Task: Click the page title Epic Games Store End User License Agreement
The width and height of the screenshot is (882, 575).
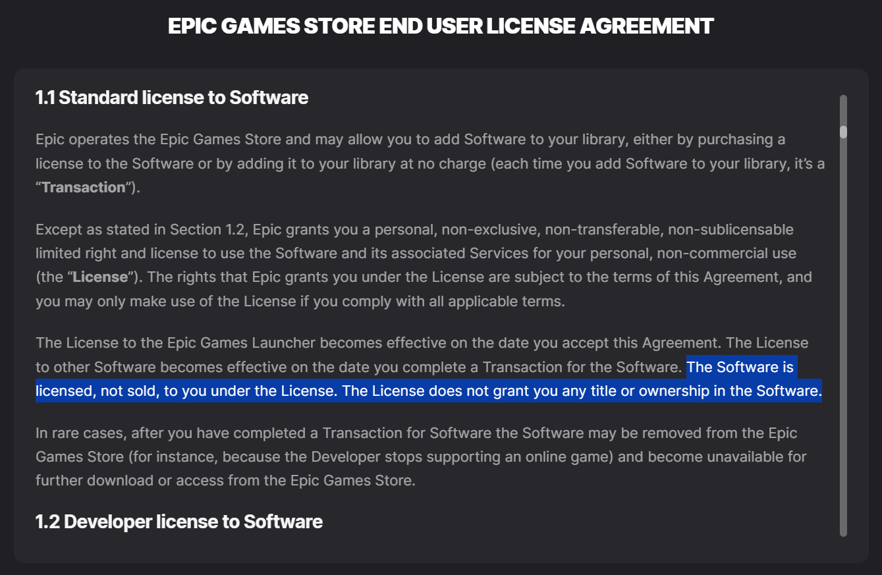Action: 441,26
